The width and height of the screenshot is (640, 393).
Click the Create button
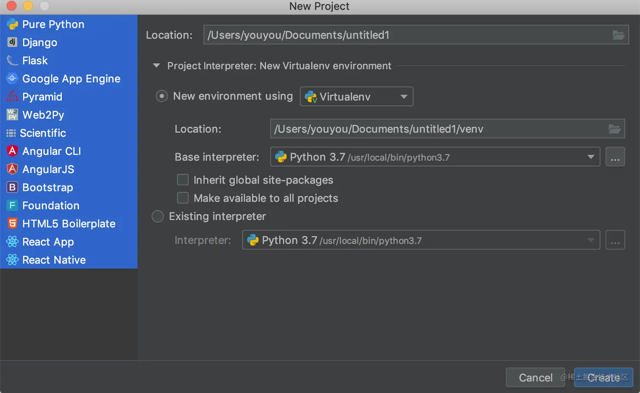(604, 377)
